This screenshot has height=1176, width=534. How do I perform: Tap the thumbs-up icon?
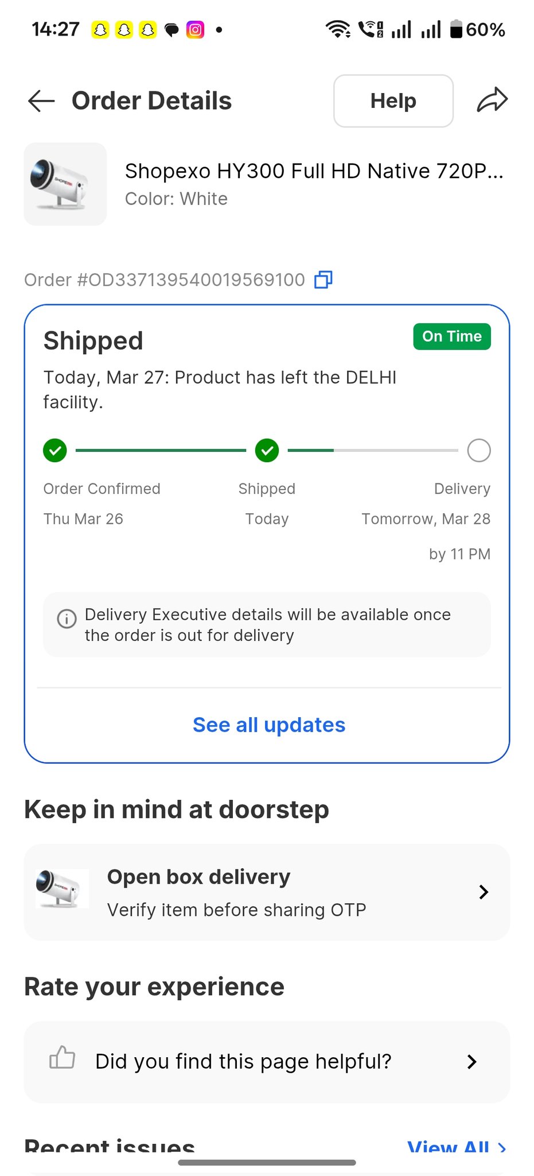point(62,1057)
